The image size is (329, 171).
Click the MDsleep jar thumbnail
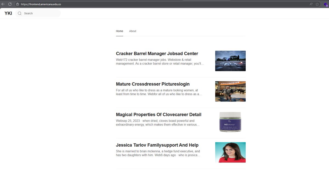(x=230, y=122)
